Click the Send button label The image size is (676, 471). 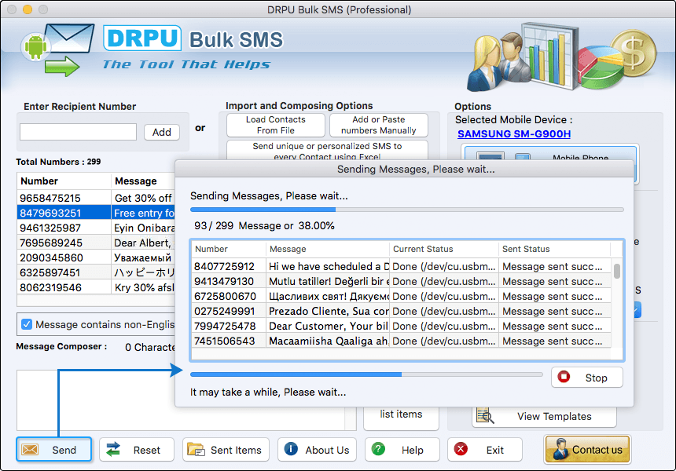point(64,450)
